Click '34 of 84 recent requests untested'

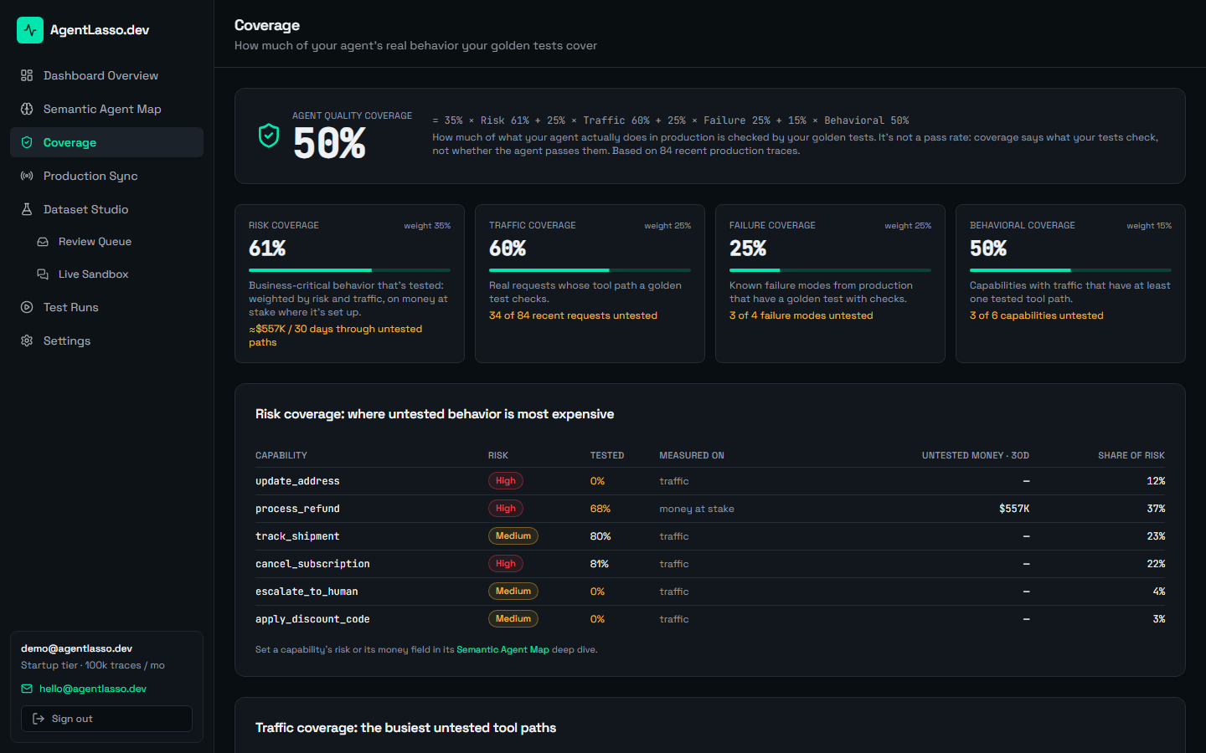(573, 315)
